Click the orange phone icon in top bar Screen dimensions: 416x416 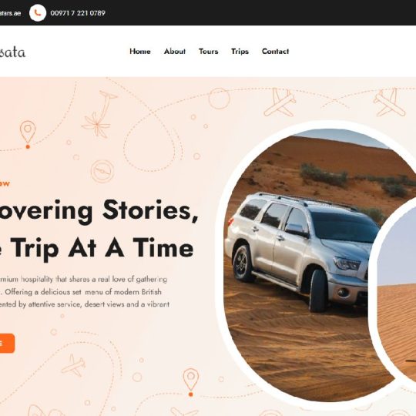38,13
